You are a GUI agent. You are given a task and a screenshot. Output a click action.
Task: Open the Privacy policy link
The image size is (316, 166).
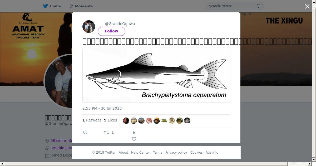176,153
